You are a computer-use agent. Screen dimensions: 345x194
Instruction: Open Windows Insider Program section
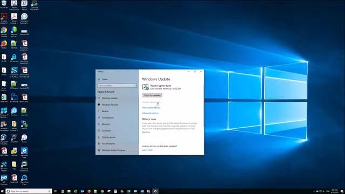pyautogui.click(x=113, y=150)
